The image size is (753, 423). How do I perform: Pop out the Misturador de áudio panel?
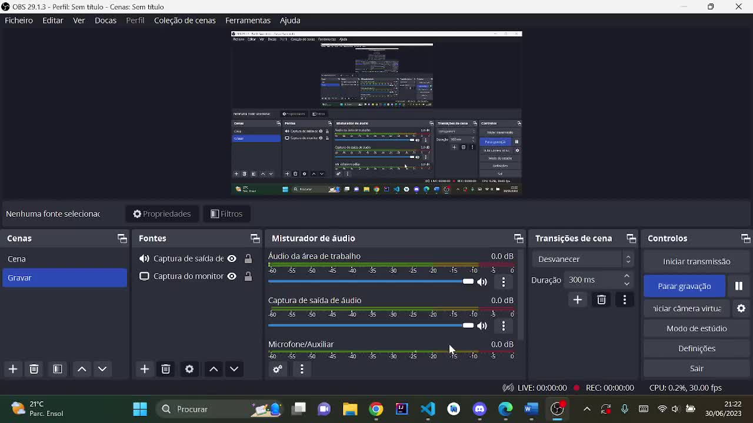click(x=518, y=238)
